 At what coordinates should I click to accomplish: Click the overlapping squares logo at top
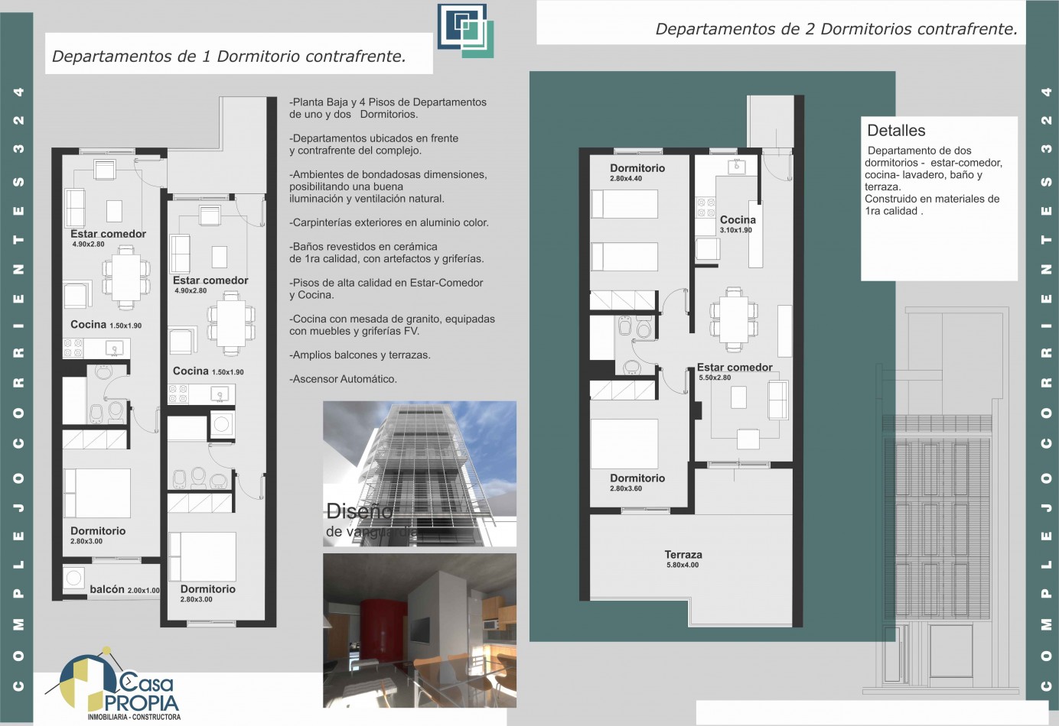click(465, 31)
